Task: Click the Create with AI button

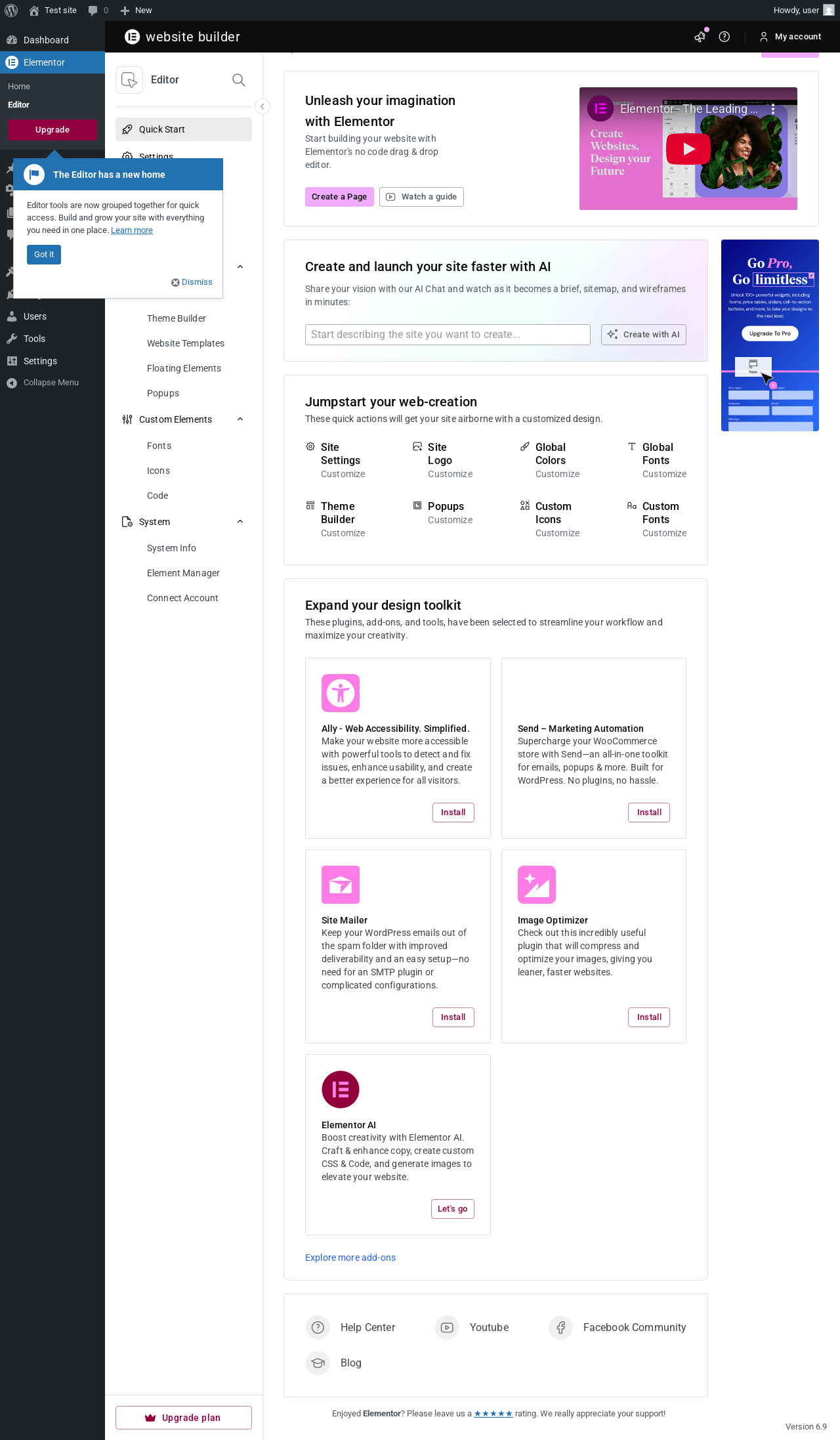Action: (x=644, y=335)
